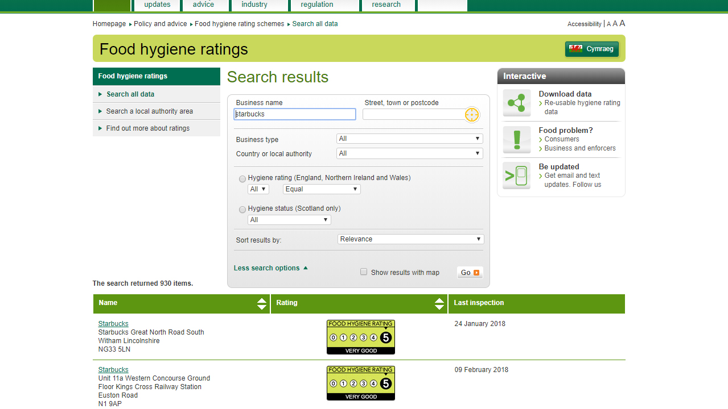Select the Hygiene rating radio button
Image resolution: width=728 pixels, height=409 pixels.
242,179
